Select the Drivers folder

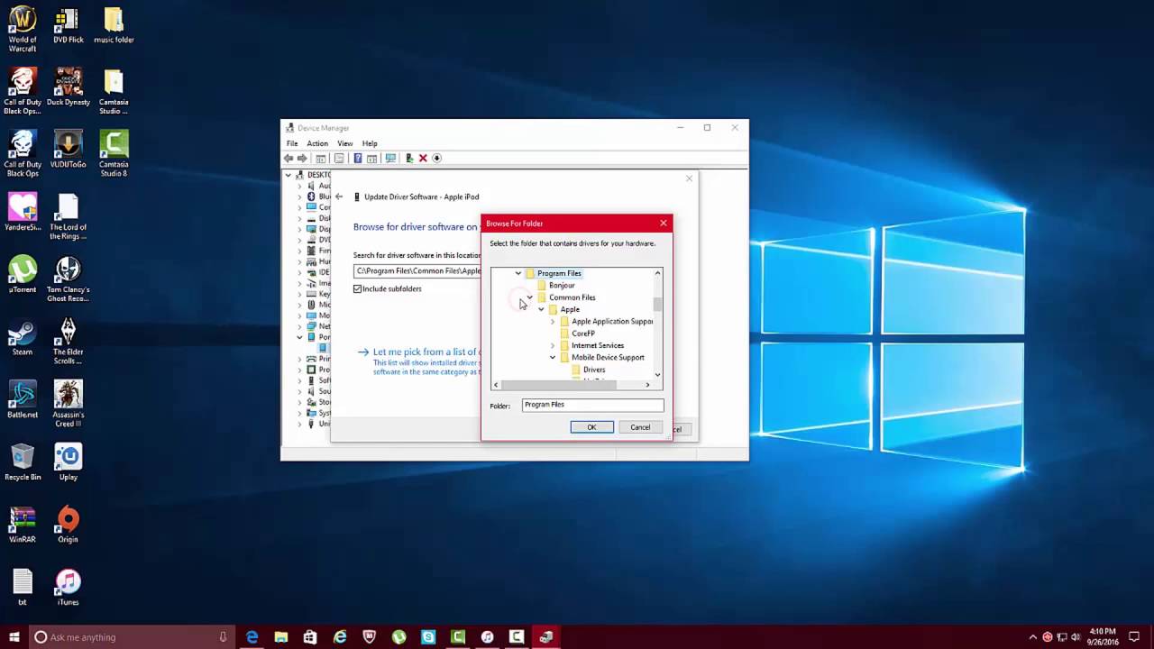pyautogui.click(x=593, y=370)
